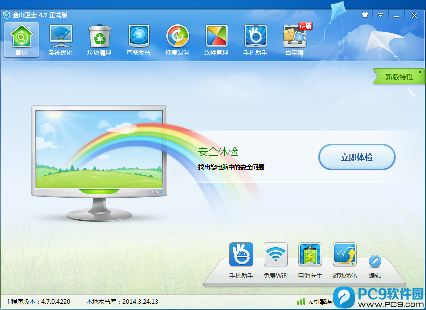This screenshot has width=426, height=310.
Task: Open 手机助手 in top toolbar
Action: pyautogui.click(x=255, y=40)
